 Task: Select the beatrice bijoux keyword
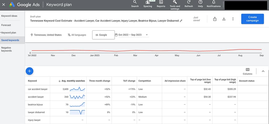pyautogui.click(x=35, y=105)
